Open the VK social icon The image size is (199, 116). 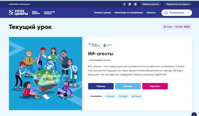[x=130, y=4]
